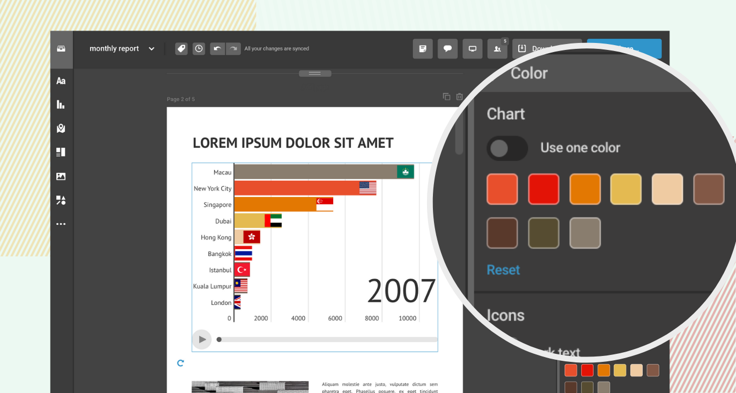Viewport: 736px width, 393px height.
Task: Open the Maps panel from the sidebar
Action: [61, 128]
